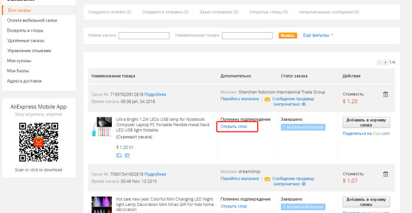Add LED night light to cart again

(x=366, y=202)
